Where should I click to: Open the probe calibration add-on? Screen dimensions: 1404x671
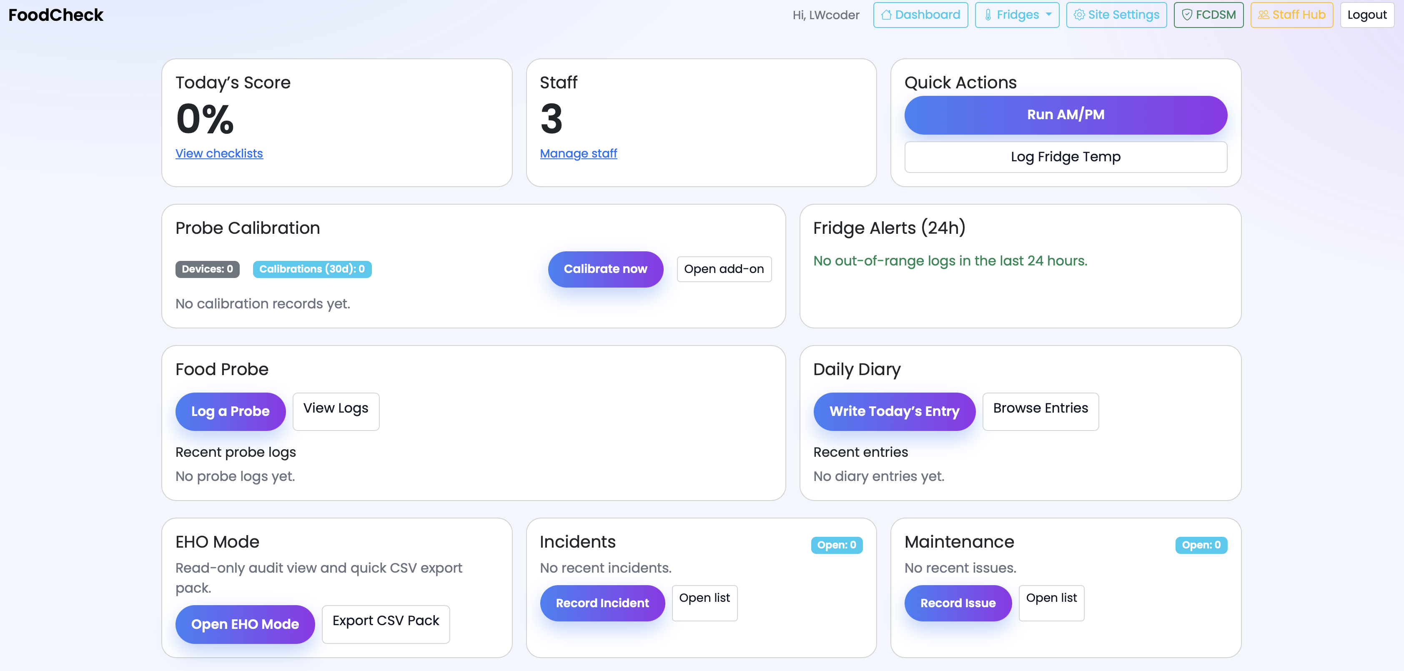(x=724, y=269)
